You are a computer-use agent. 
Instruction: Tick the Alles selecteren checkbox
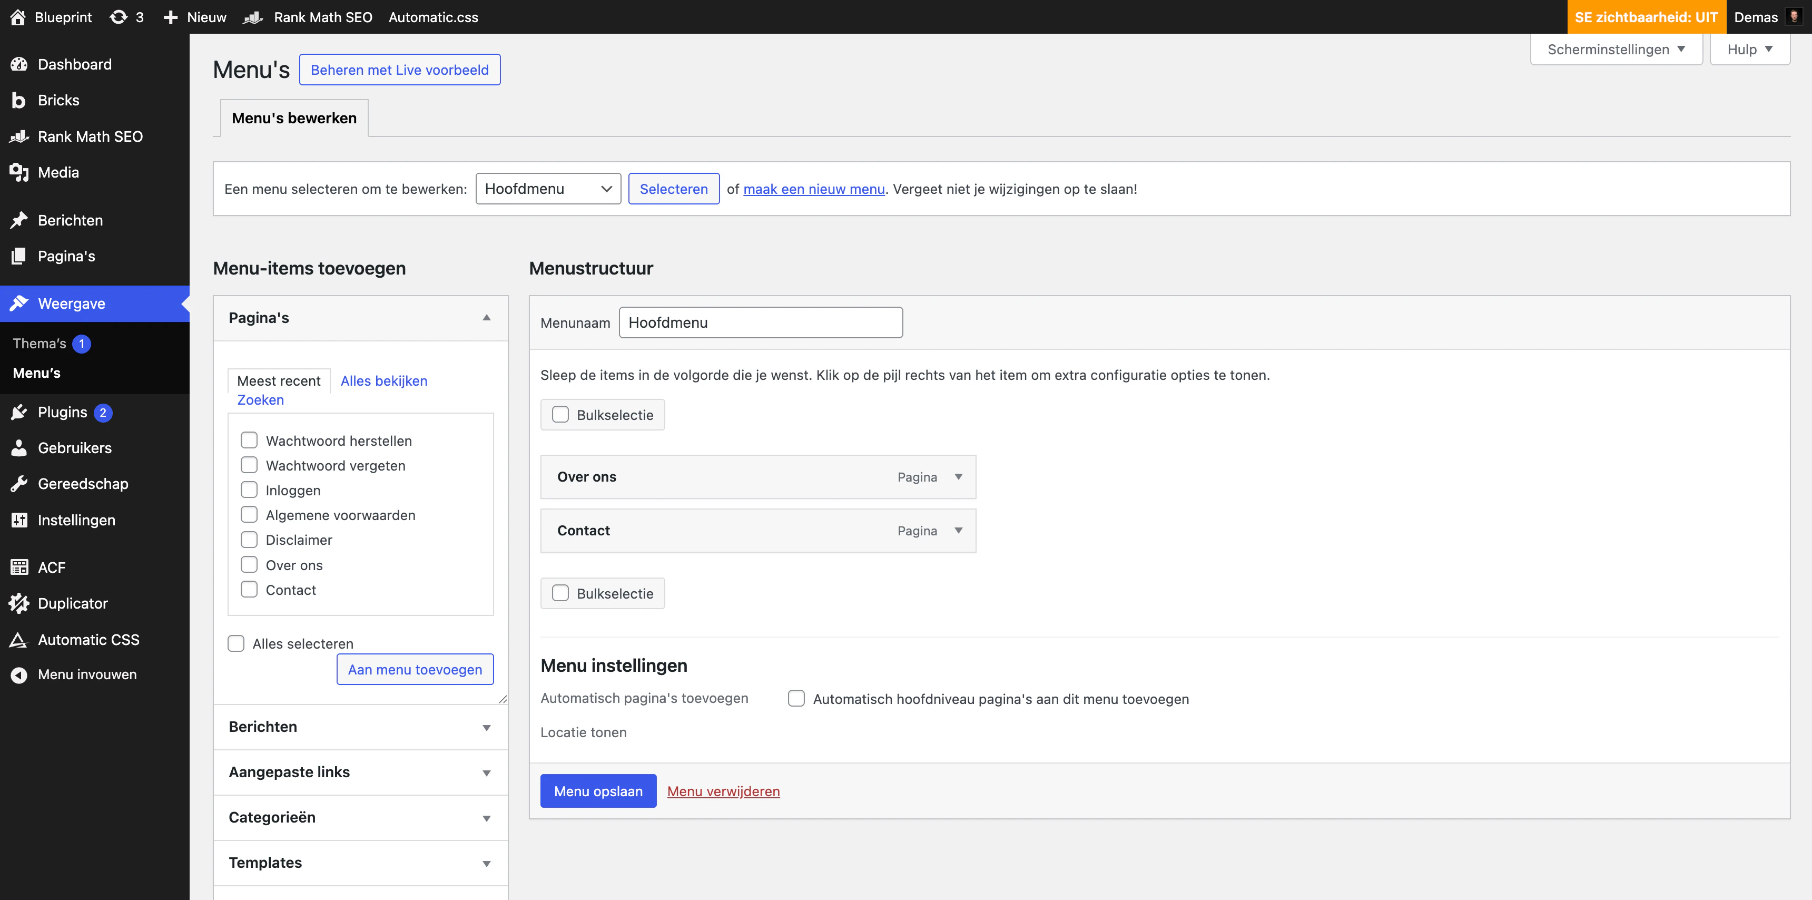click(237, 643)
